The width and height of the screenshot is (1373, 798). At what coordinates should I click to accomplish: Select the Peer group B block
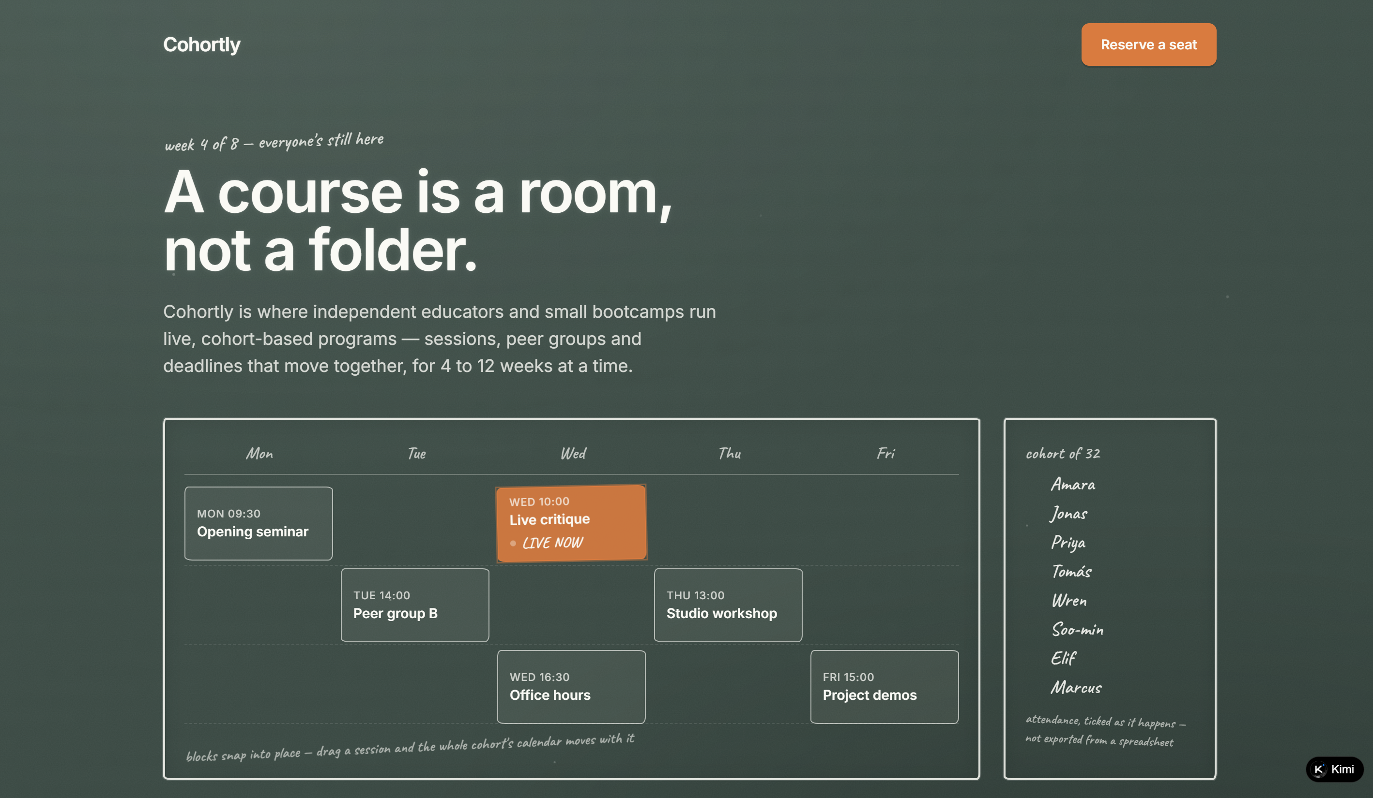coord(414,605)
